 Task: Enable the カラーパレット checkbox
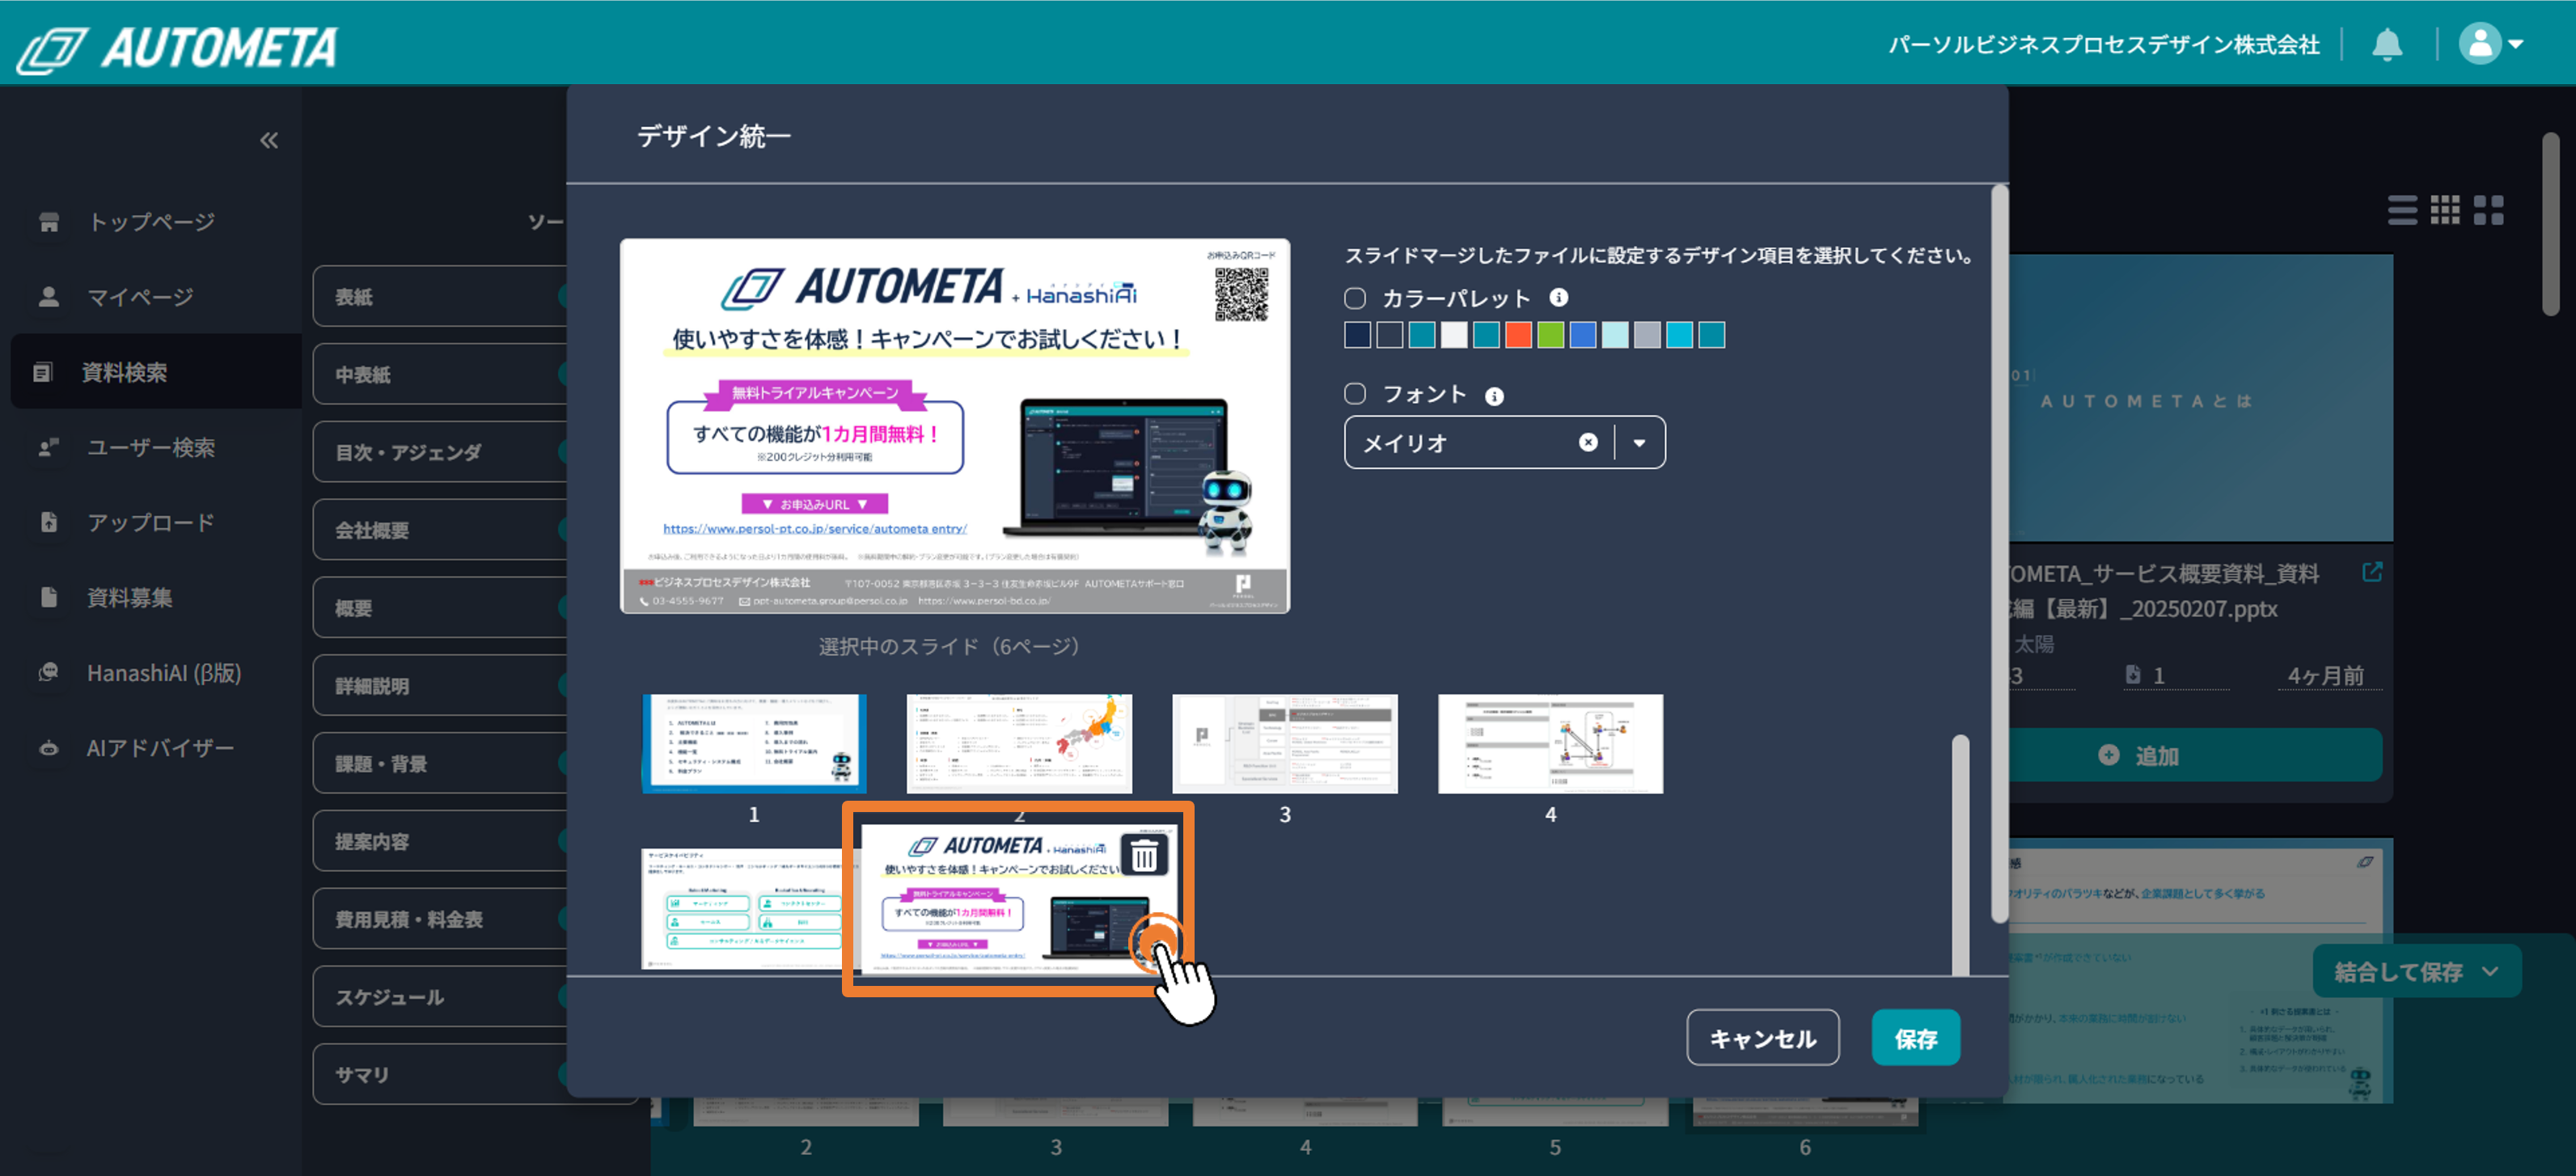pos(1355,298)
